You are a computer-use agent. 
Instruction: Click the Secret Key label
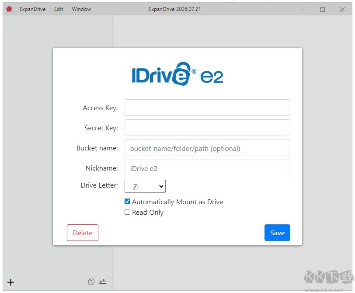coord(101,128)
